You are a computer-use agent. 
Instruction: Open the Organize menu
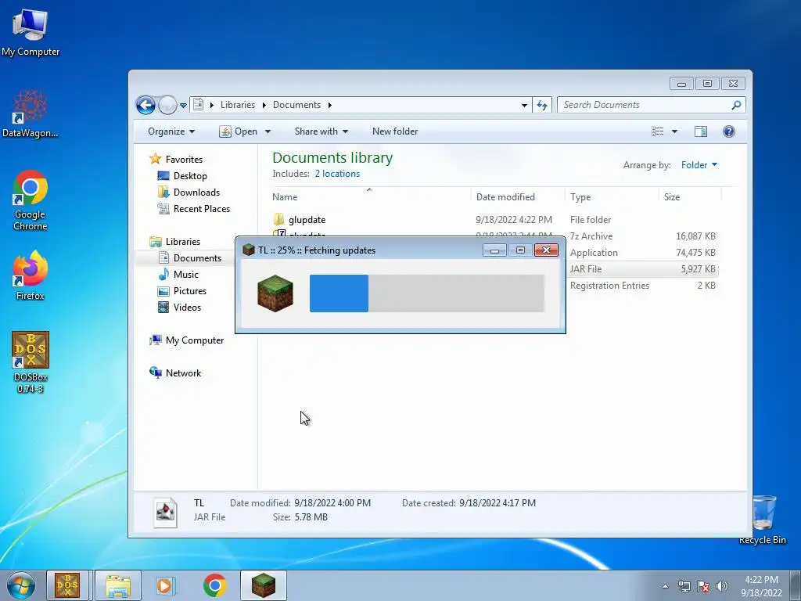click(x=171, y=131)
